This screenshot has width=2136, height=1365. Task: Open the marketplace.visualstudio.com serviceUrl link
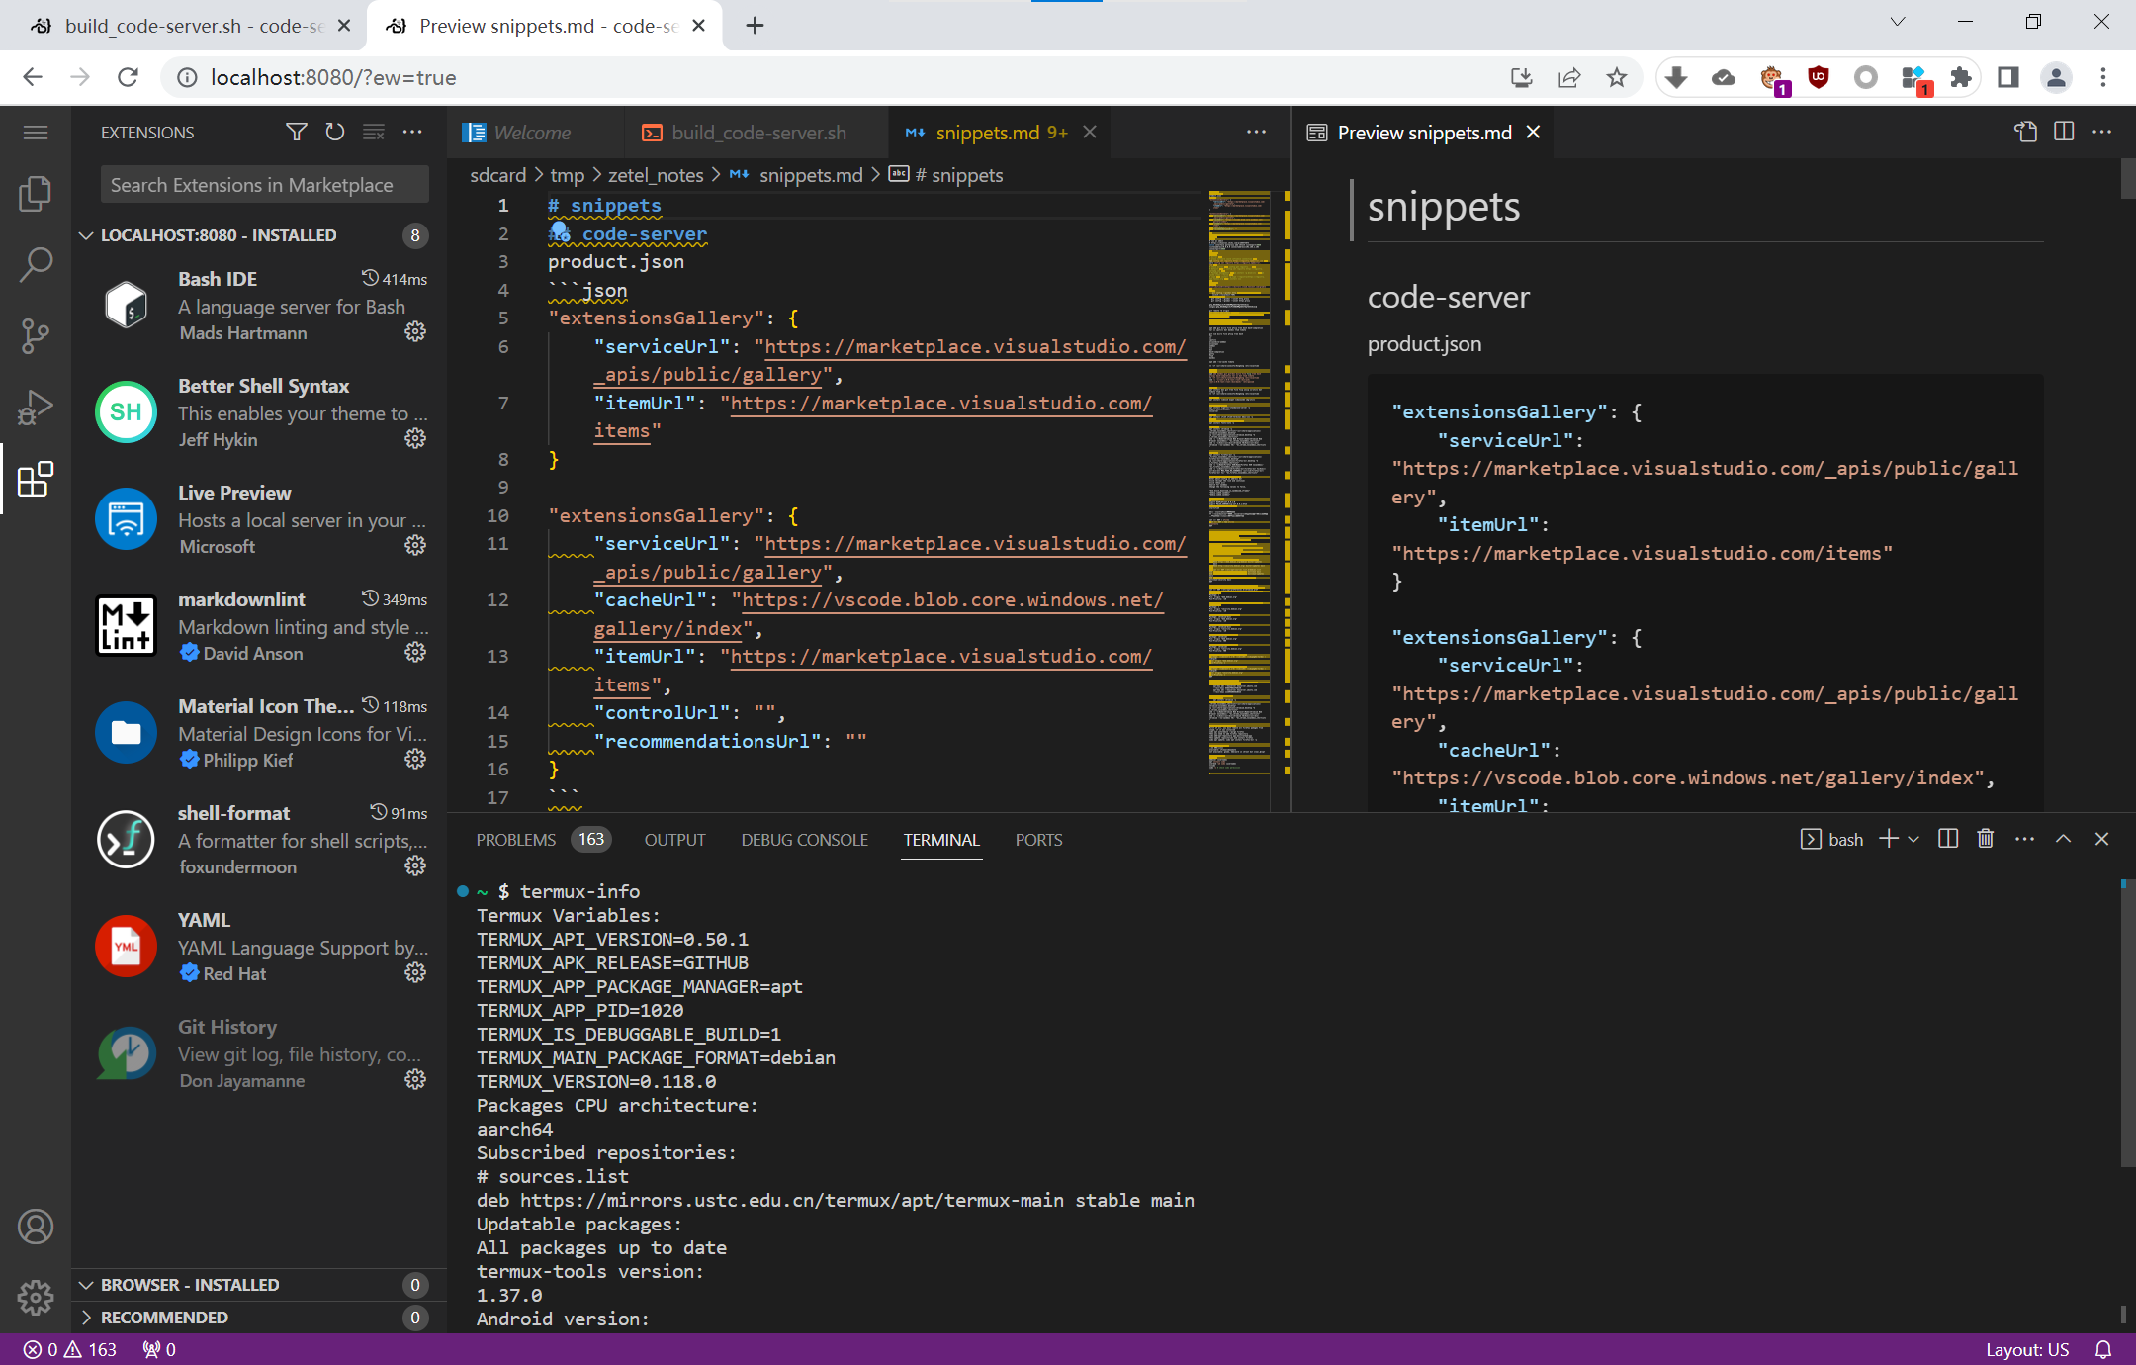970,347
